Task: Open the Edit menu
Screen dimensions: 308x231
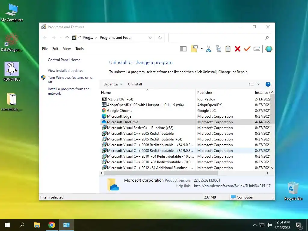Action: [x=55, y=48]
